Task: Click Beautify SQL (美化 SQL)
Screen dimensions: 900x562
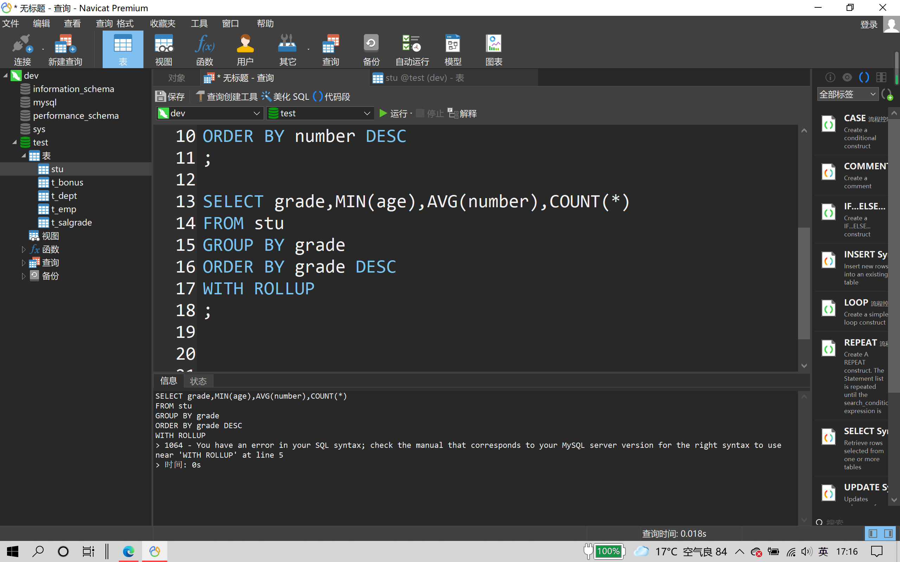Action: 285,97
